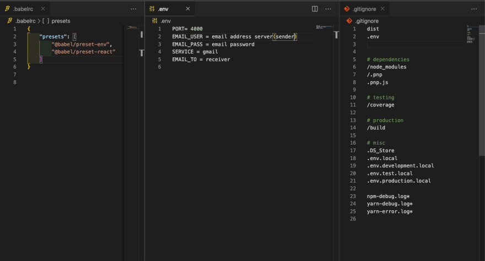Close the .babelrc tab
The height and width of the screenshot is (261, 485).
pyautogui.click(x=43, y=9)
